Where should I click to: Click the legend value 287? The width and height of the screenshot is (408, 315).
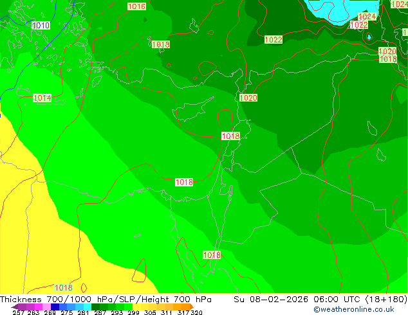click(100, 312)
